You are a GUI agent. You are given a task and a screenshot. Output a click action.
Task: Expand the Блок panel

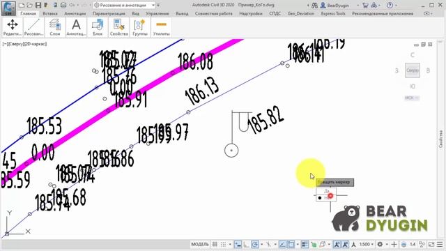(98, 27)
